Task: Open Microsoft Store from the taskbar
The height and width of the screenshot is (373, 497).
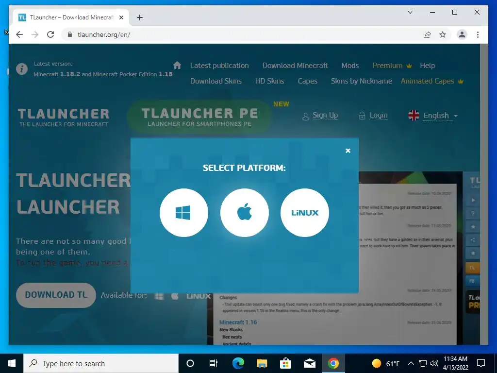Action: tap(285, 363)
